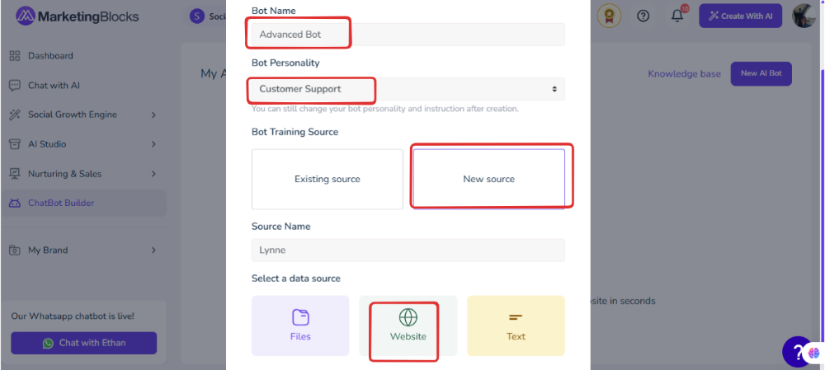Screen dimensions: 825x370
Task: Expand Social Growth Engine submenu
Action: pyautogui.click(x=83, y=115)
